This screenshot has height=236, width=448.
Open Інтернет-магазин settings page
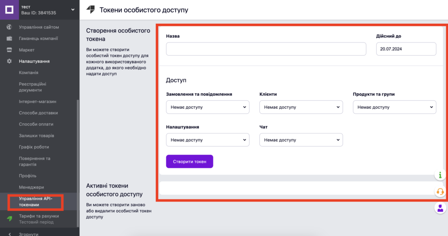tap(38, 101)
